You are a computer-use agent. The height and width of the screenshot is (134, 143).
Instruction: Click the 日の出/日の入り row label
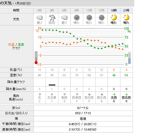[x=16, y=113]
